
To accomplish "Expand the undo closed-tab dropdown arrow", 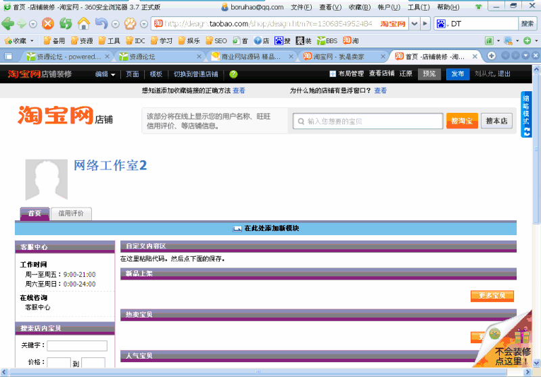I will coord(116,24).
